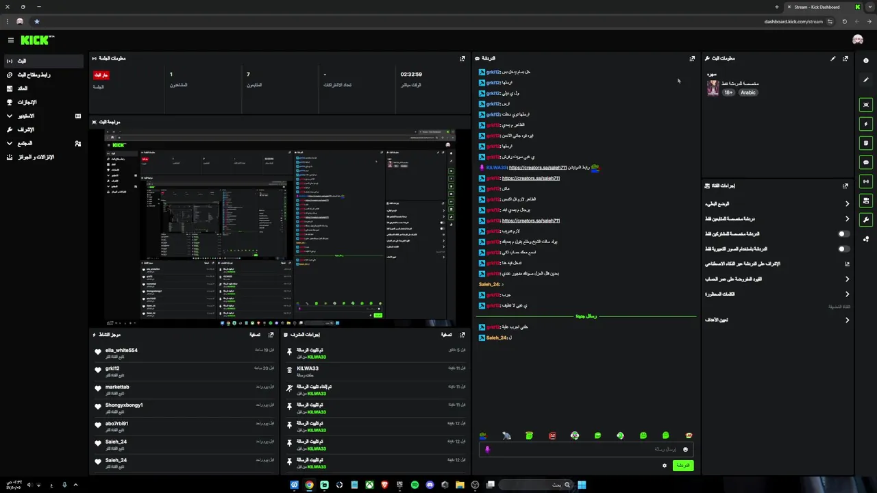This screenshot has height=493, width=877.
Task: Edit stream info with pencil icon
Action: point(833,59)
